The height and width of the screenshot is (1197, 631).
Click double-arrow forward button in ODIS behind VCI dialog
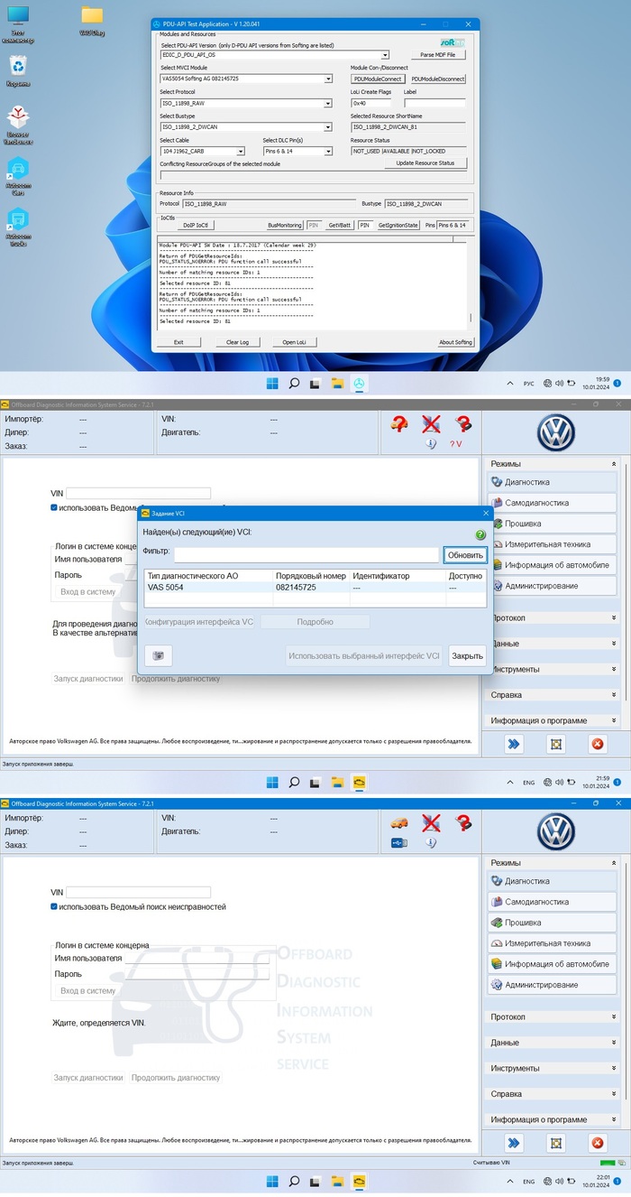(513, 744)
